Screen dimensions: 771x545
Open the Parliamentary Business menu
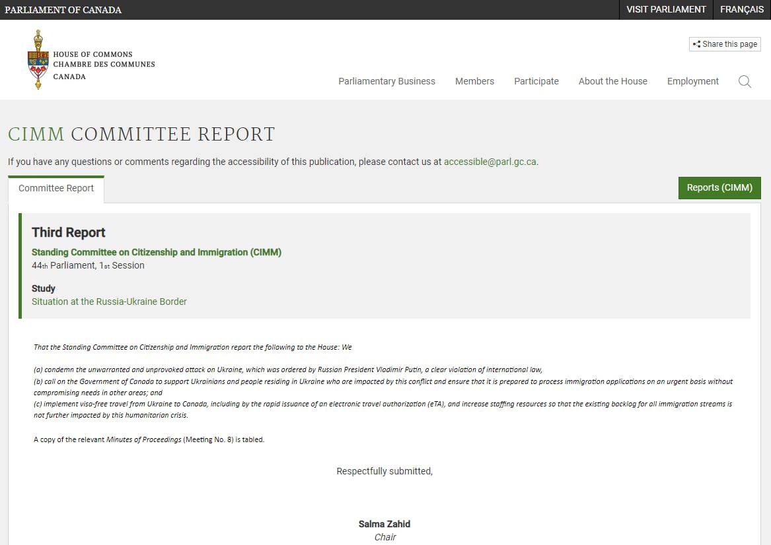click(386, 81)
